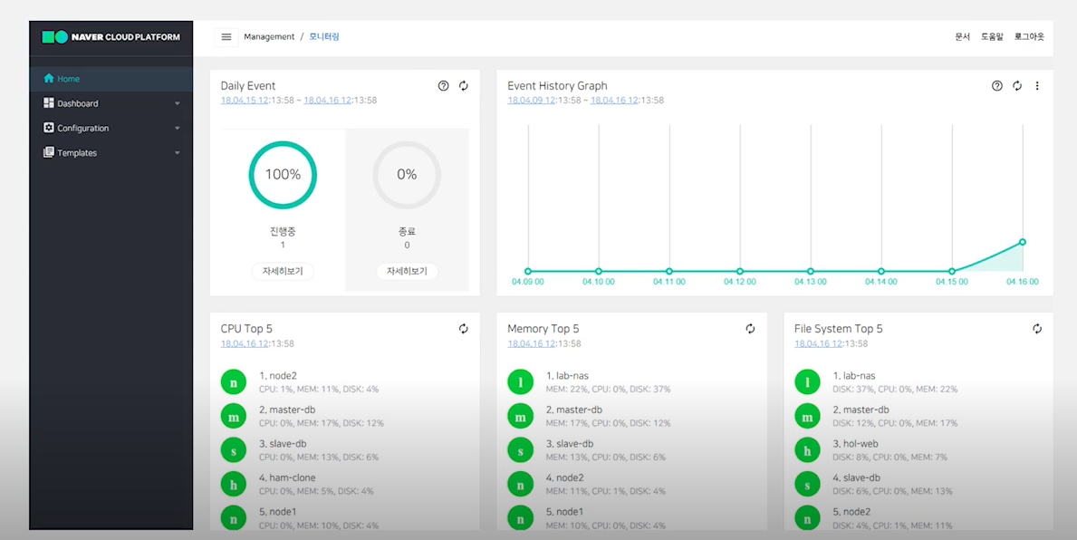Click the Configuration gear icon

[x=48, y=128]
